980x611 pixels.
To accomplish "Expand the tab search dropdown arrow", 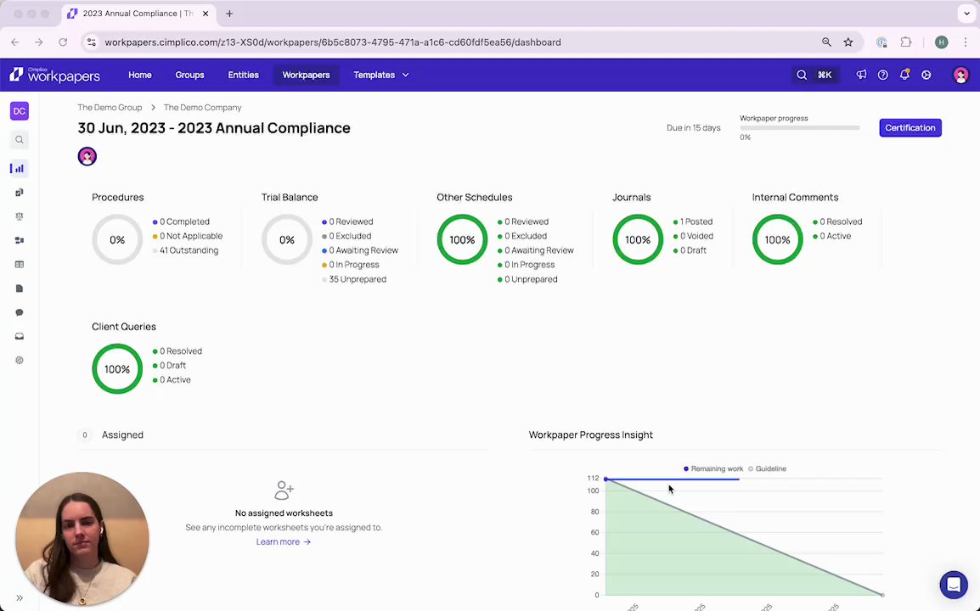I will coord(966,13).
